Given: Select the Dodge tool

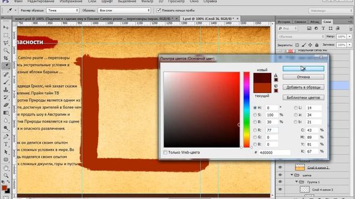Looking at the screenshot, I should (x=6, y=128).
